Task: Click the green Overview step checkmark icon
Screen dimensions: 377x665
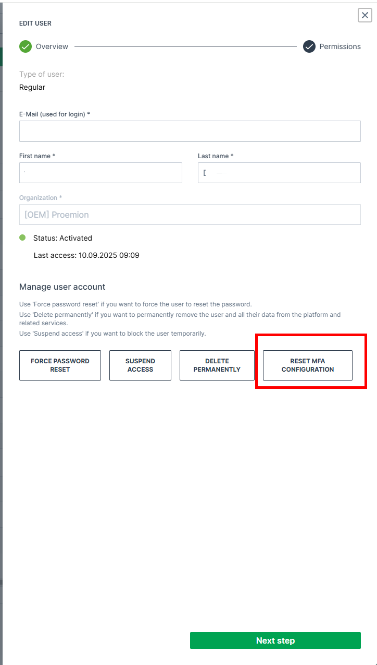Action: pos(25,46)
